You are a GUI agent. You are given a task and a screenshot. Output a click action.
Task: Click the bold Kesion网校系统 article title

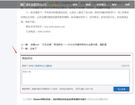pos(60,99)
